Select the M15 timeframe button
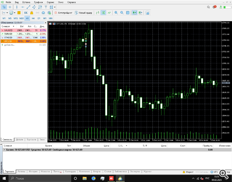Screen dimensions: 232x182 16,18
